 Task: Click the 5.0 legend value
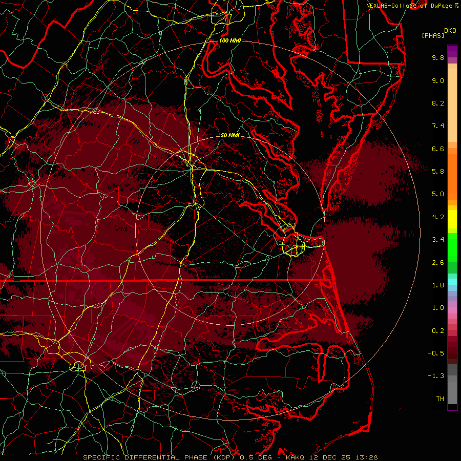pyautogui.click(x=438, y=194)
